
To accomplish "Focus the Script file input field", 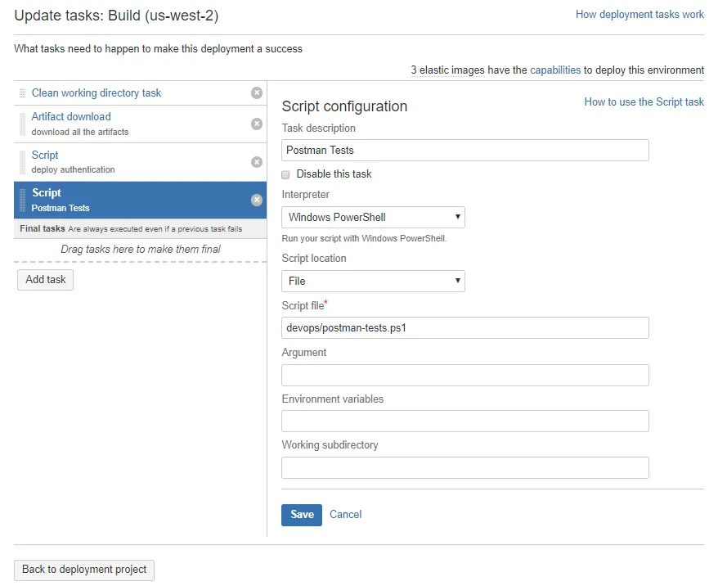I will point(465,328).
